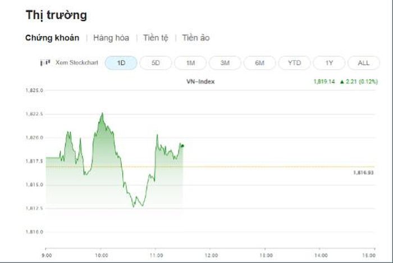Click the Stockchart candlestick icon
Viewport: 393px width, 263px height.
pyautogui.click(x=45, y=62)
